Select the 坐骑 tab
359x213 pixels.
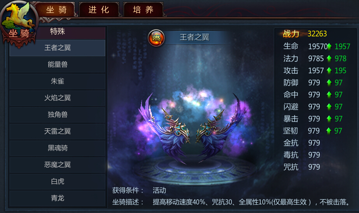tap(56, 10)
